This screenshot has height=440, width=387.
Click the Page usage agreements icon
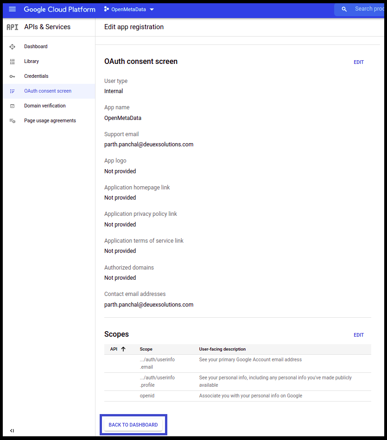[x=12, y=120]
